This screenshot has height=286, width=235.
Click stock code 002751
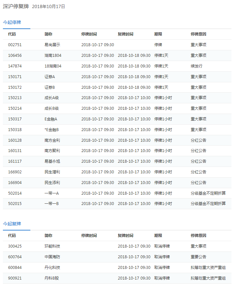click(15, 45)
